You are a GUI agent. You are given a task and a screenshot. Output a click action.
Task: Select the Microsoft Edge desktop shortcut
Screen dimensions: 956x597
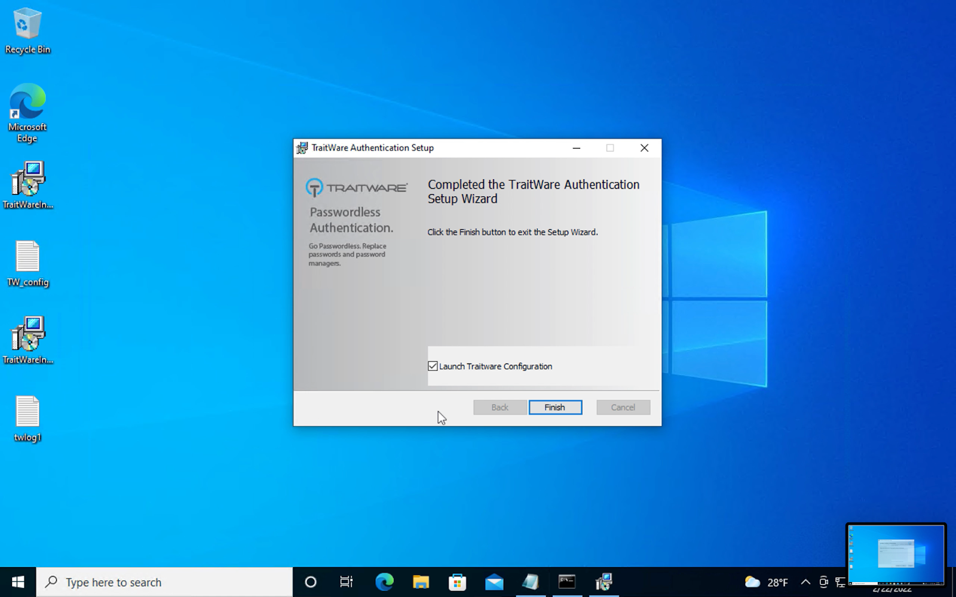pyautogui.click(x=27, y=113)
